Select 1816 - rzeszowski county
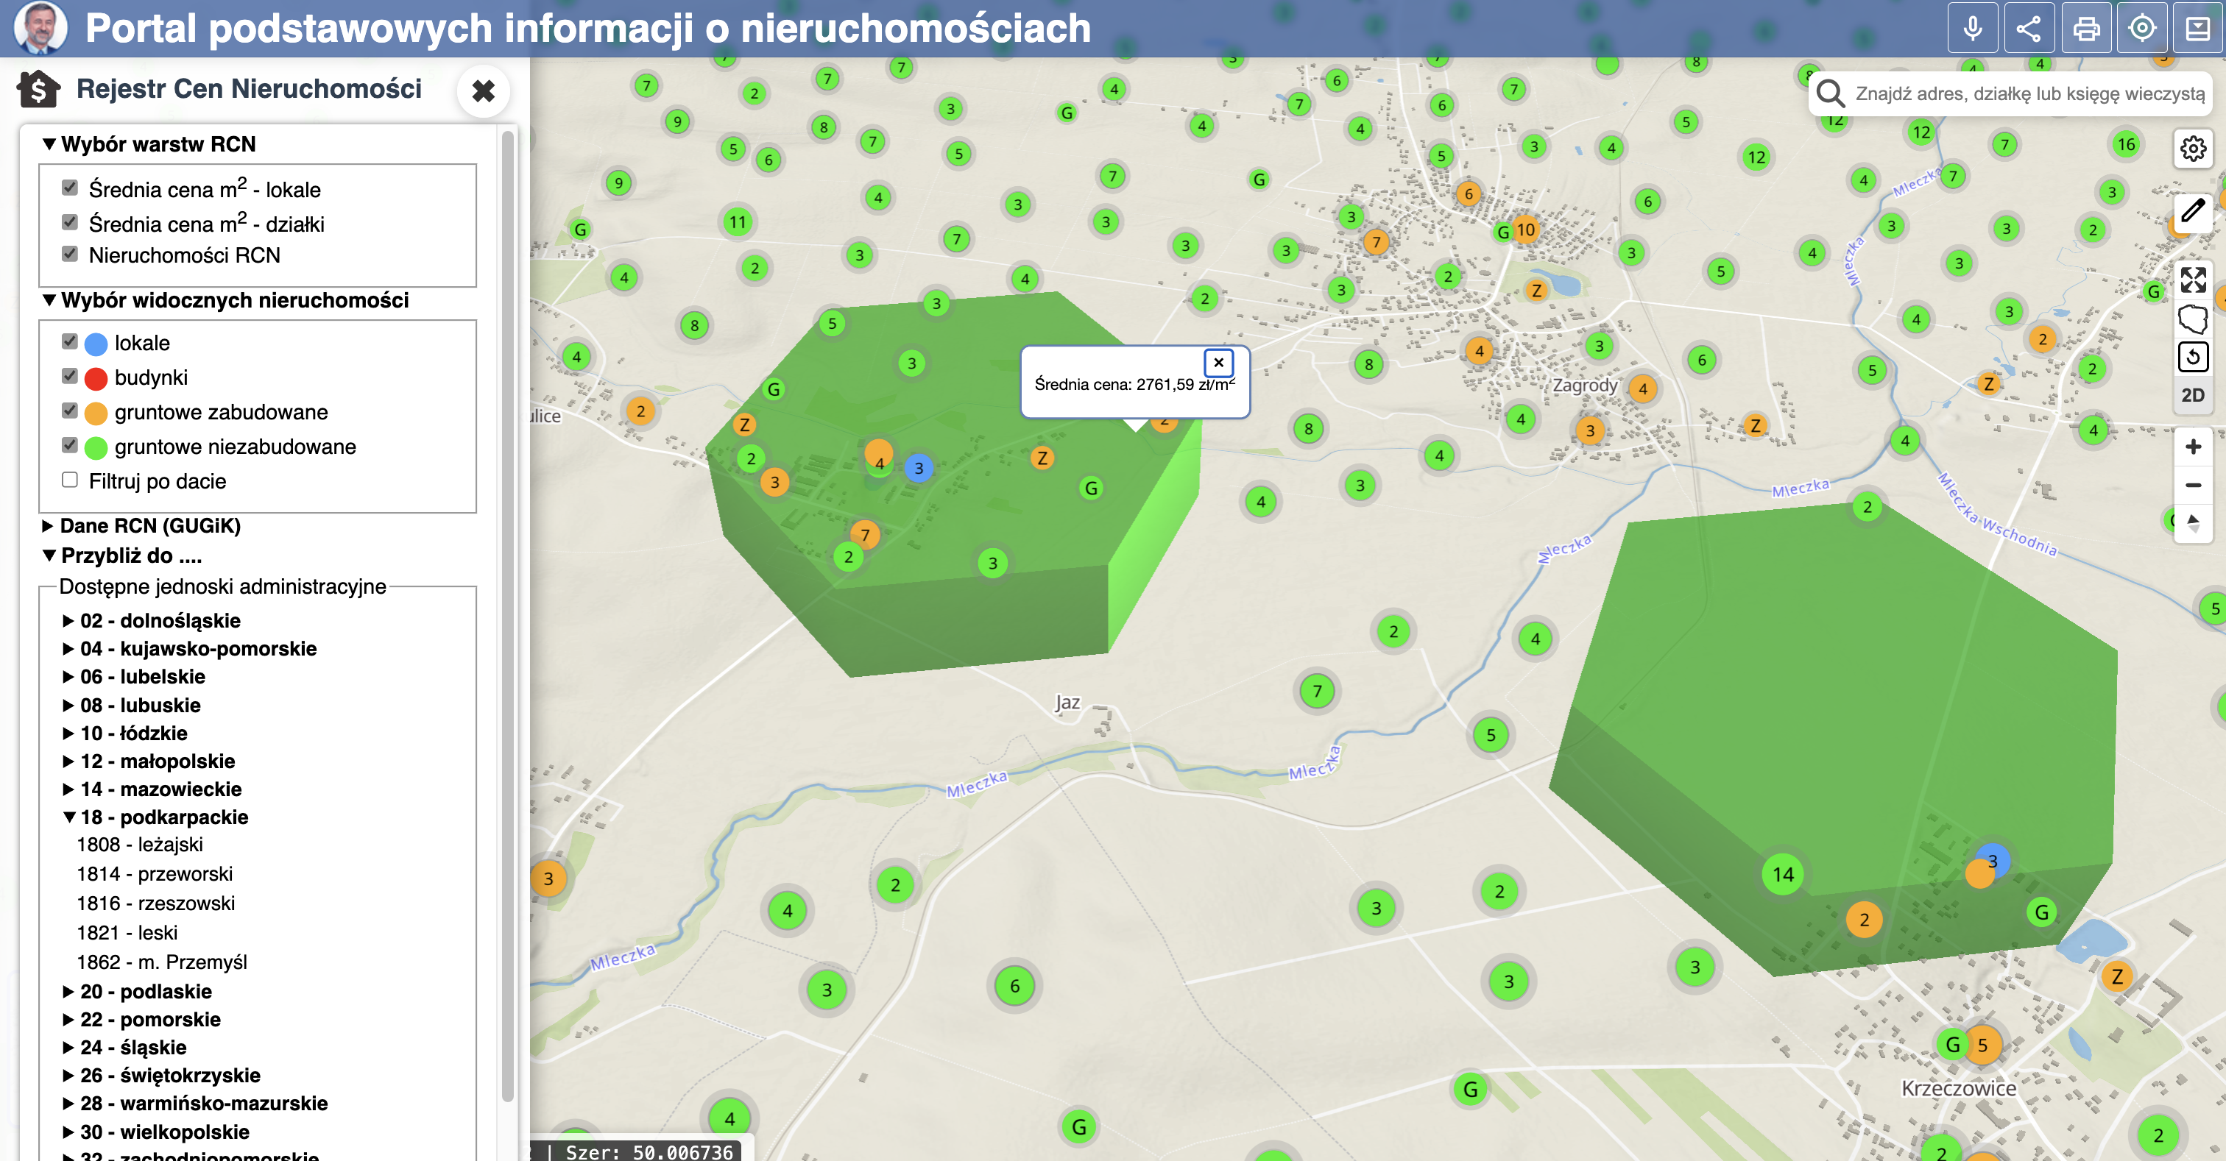This screenshot has height=1161, width=2226. (x=155, y=903)
